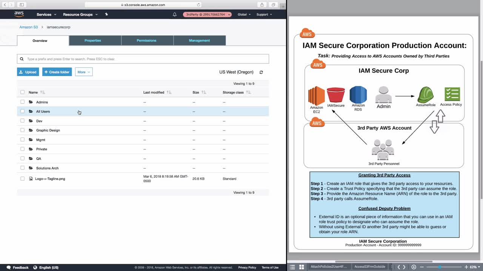The width and height of the screenshot is (483, 271).
Task: Open the 3rdParty account dropdown
Action: (207, 14)
